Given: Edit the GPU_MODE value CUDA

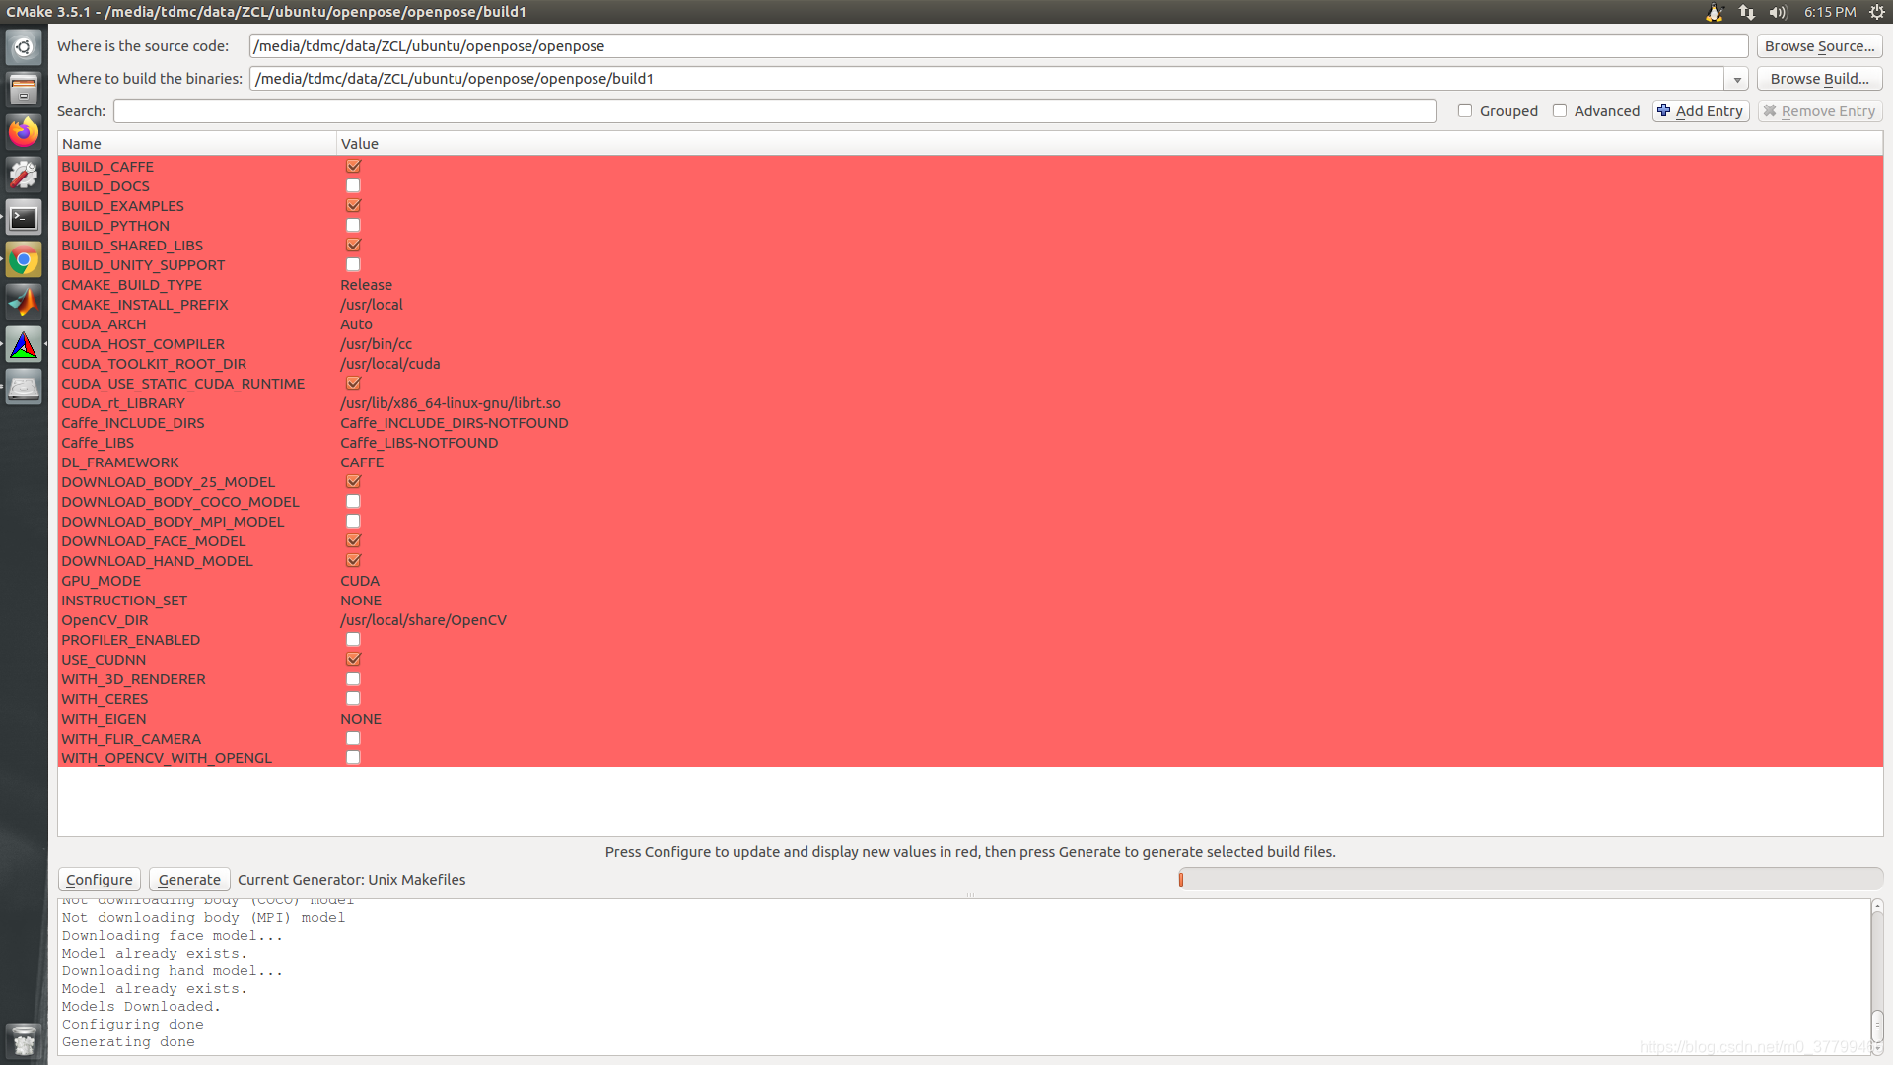Looking at the screenshot, I should click(x=360, y=581).
